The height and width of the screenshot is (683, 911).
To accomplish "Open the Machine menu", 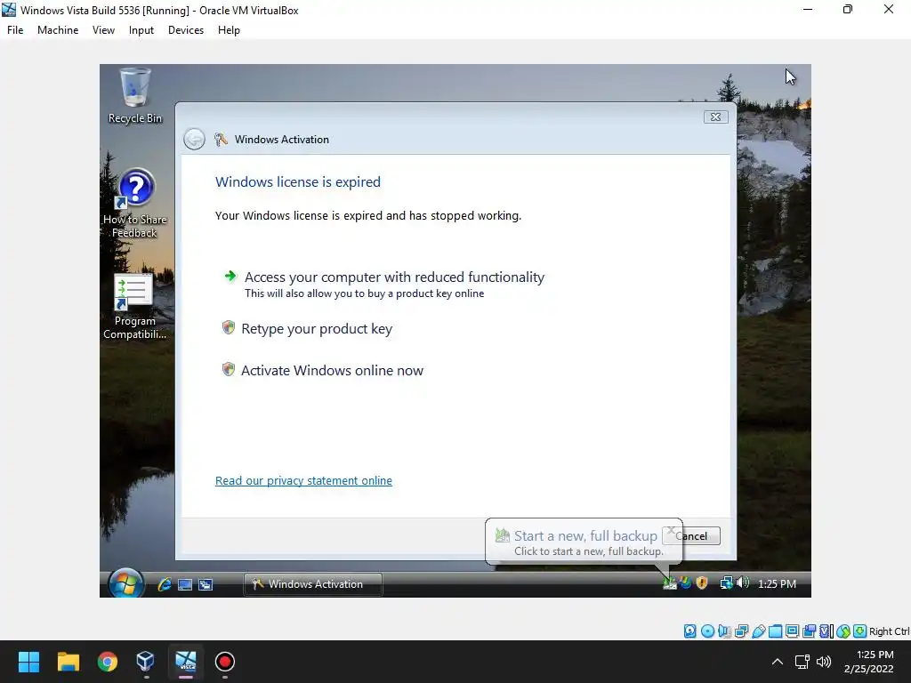I will pyautogui.click(x=58, y=30).
